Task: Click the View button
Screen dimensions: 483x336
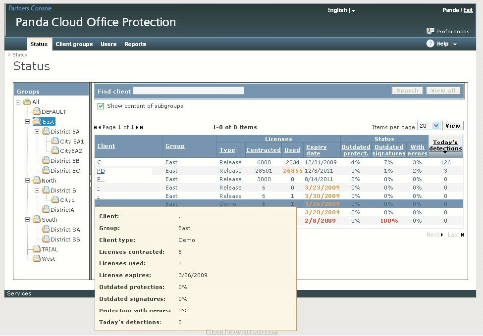Action: [x=453, y=126]
